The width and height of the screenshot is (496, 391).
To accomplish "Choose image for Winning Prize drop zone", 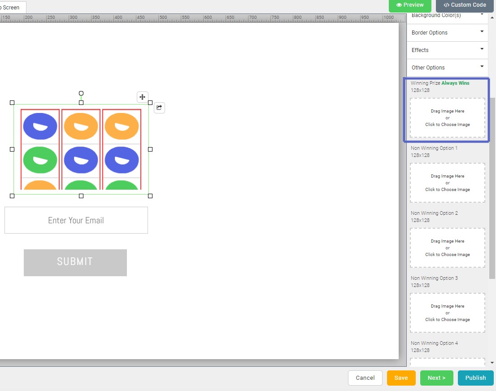I will [447, 118].
